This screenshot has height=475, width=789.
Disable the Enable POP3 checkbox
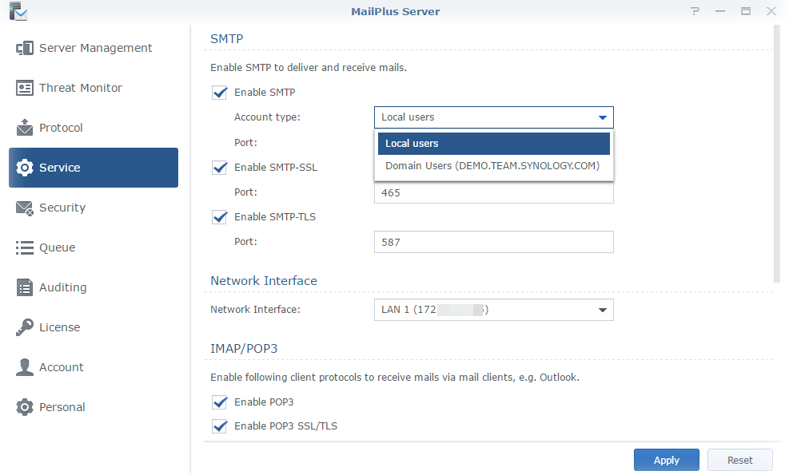pyautogui.click(x=219, y=402)
